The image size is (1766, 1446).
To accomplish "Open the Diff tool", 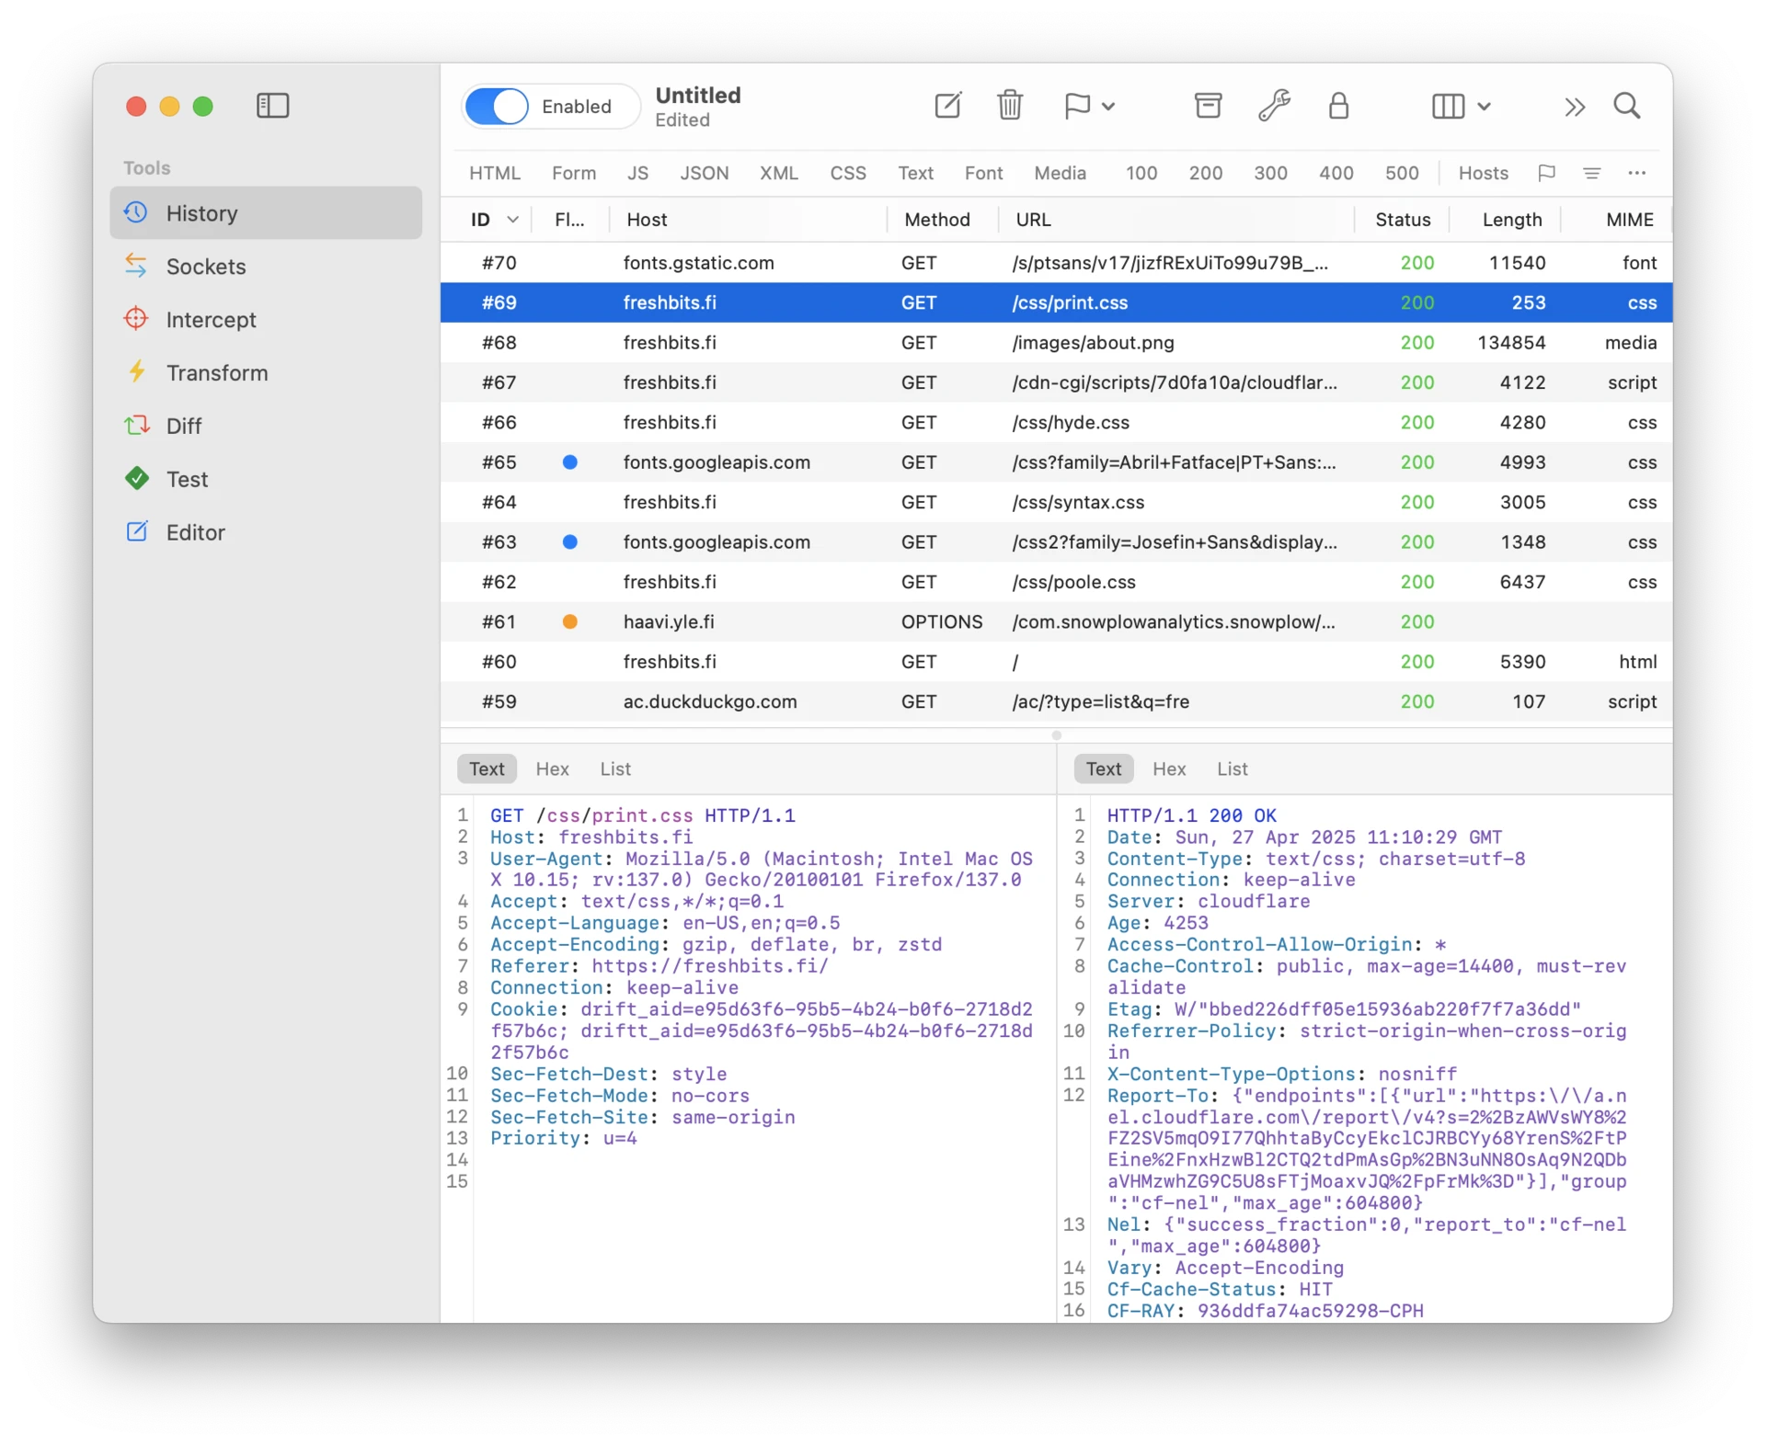I will (266, 427).
